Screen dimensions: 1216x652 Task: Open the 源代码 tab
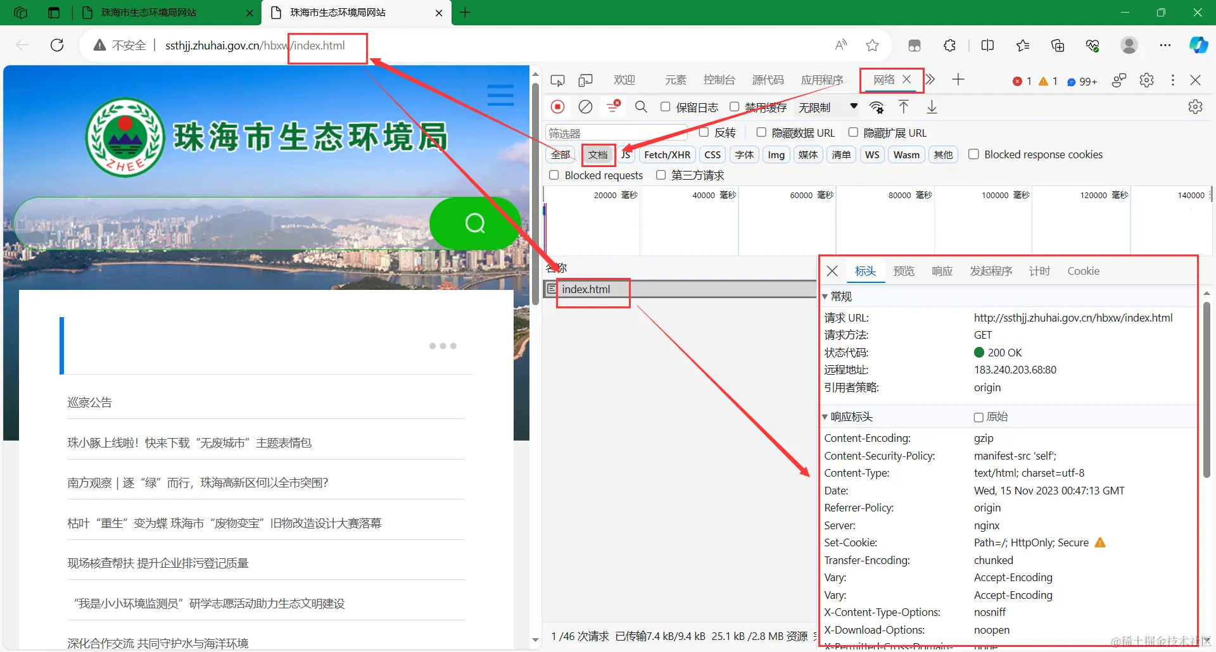point(768,80)
